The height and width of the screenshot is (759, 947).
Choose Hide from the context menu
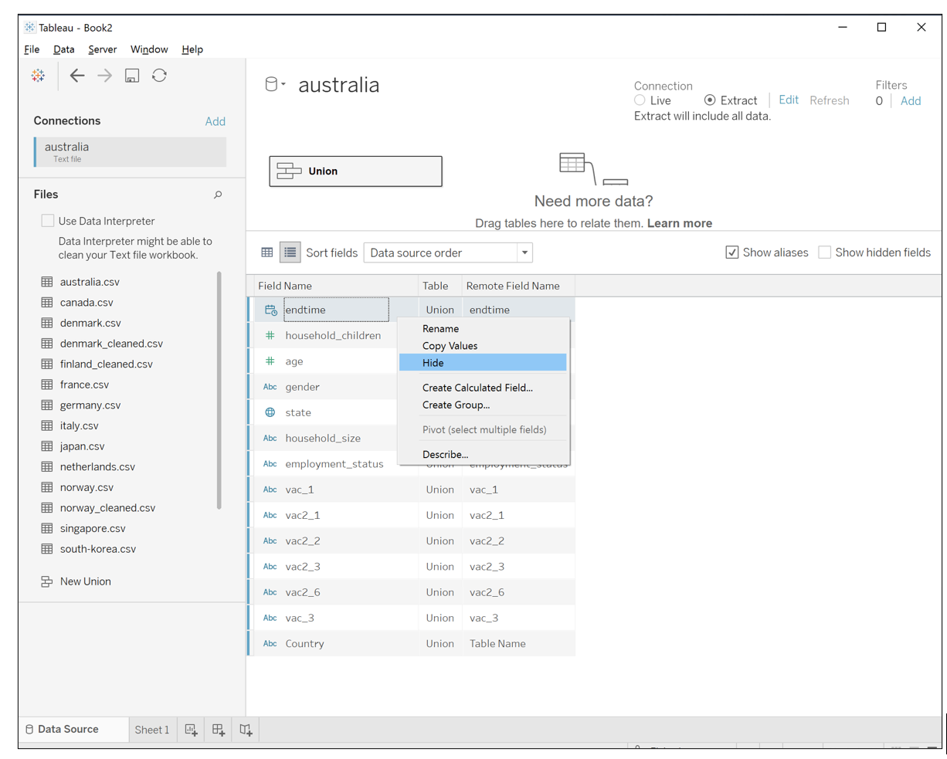433,363
